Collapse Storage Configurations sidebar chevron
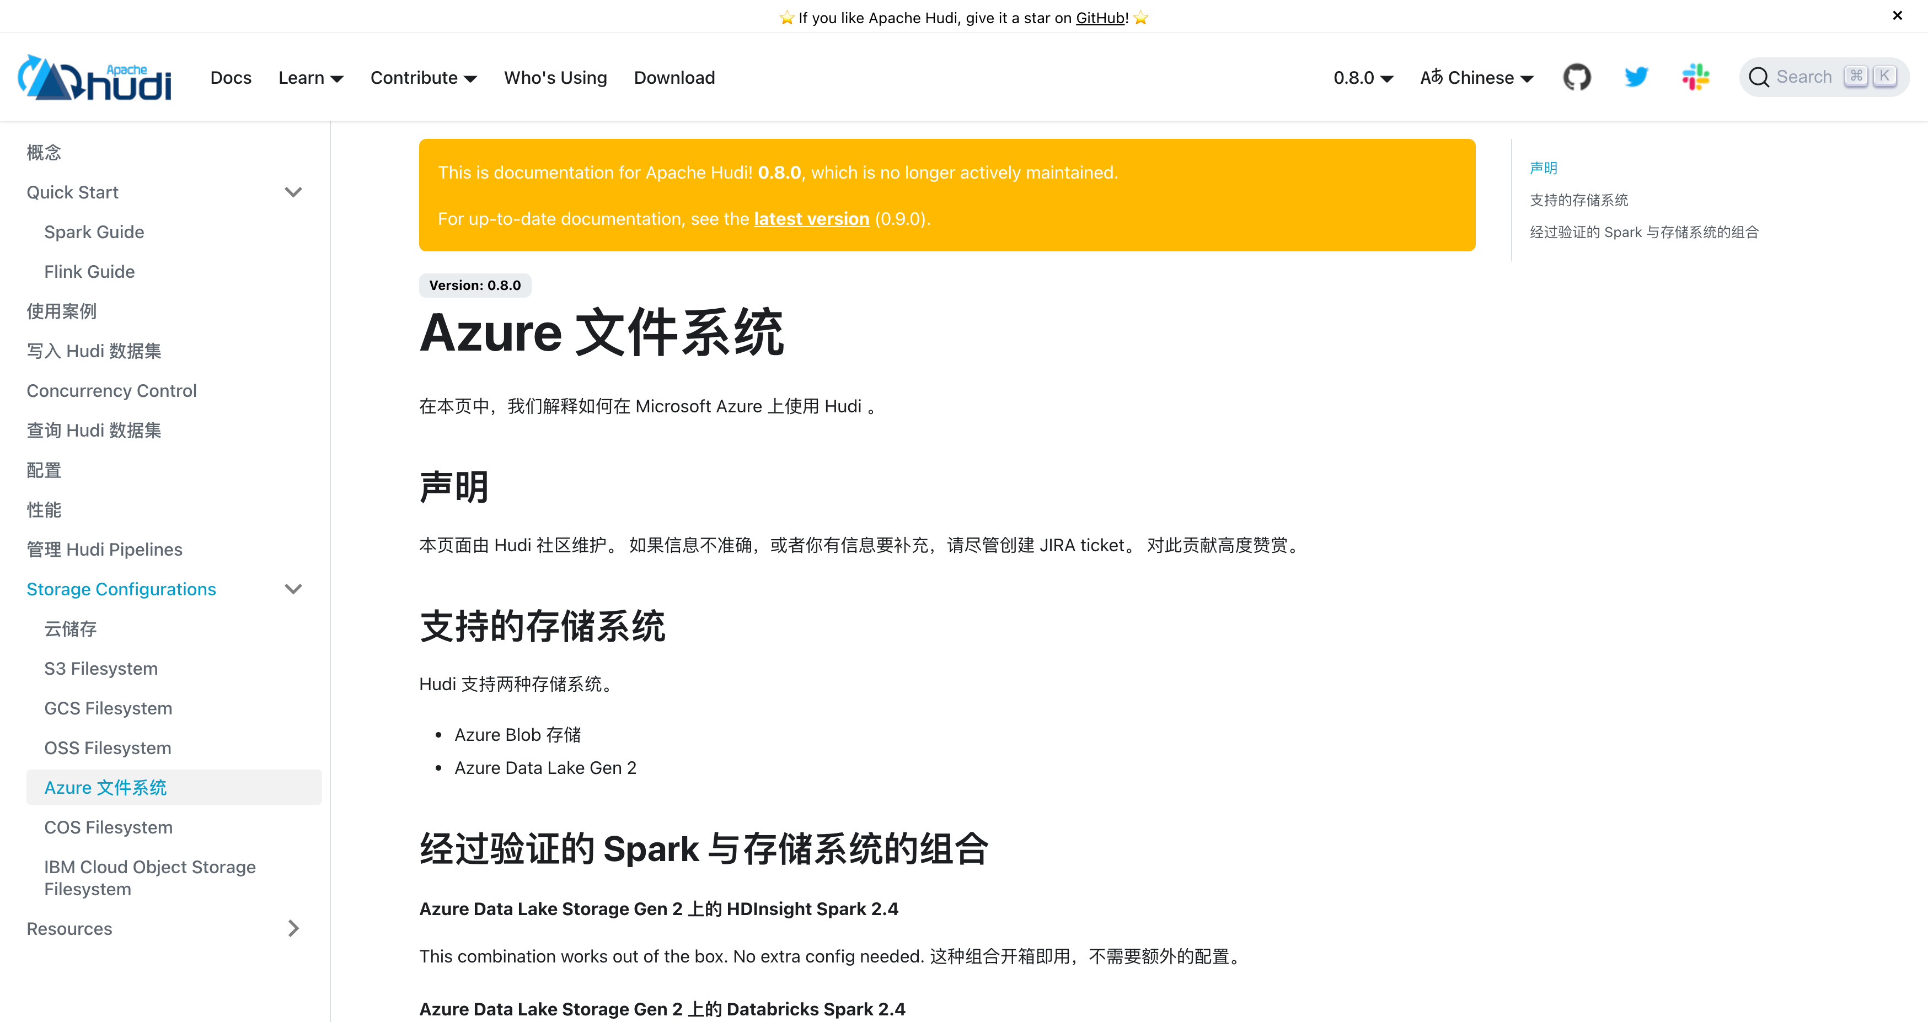 (x=293, y=589)
